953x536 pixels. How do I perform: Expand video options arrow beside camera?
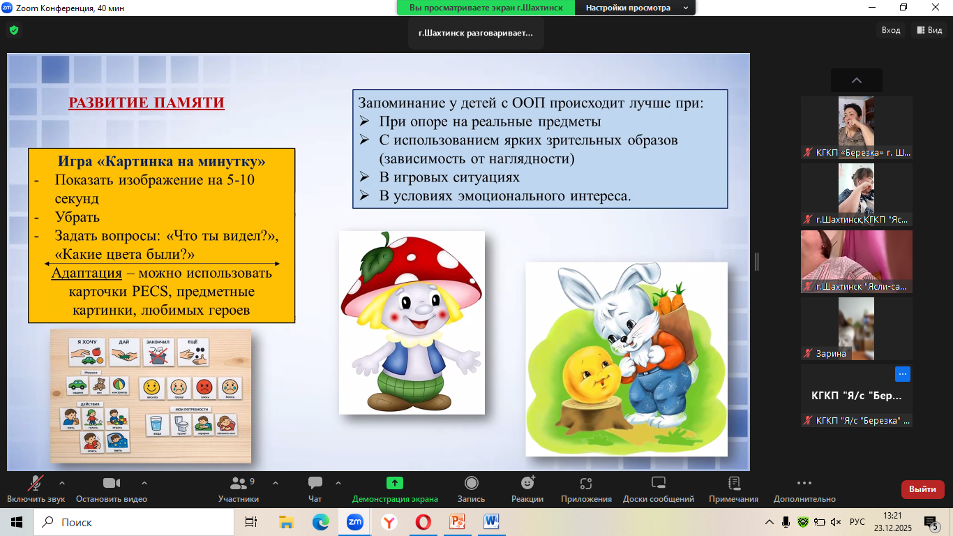pos(144,482)
